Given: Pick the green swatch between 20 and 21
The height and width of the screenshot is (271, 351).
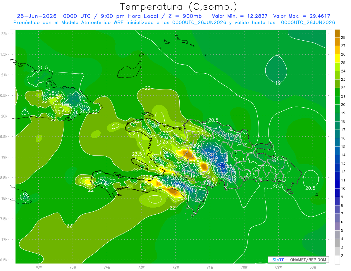Looking at the screenshot, I should coord(337,100).
